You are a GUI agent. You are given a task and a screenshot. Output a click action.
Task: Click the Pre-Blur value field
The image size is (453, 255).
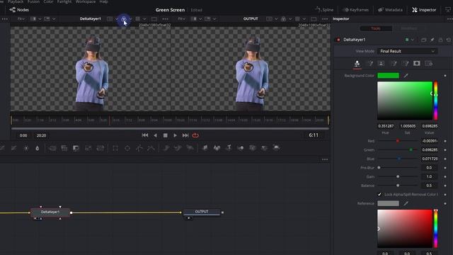pyautogui.click(x=429, y=168)
